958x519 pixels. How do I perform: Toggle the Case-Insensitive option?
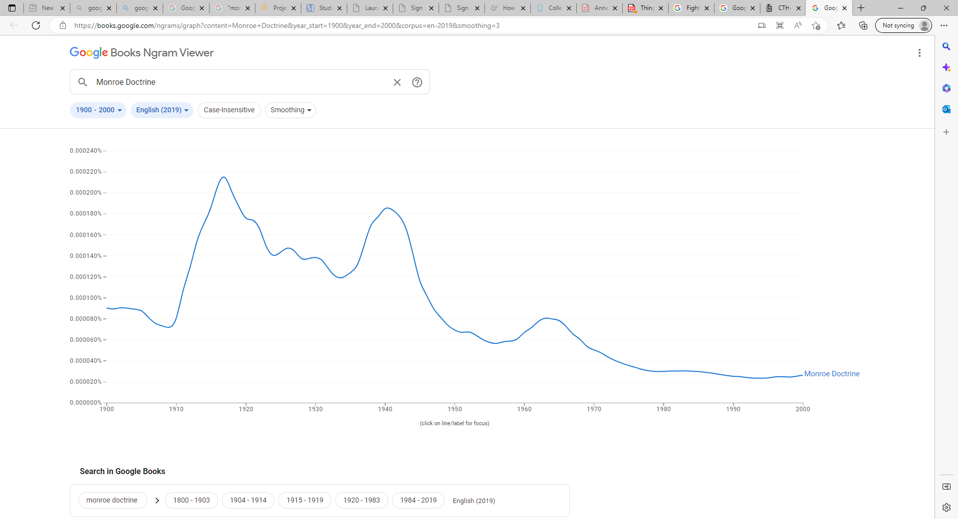229,110
